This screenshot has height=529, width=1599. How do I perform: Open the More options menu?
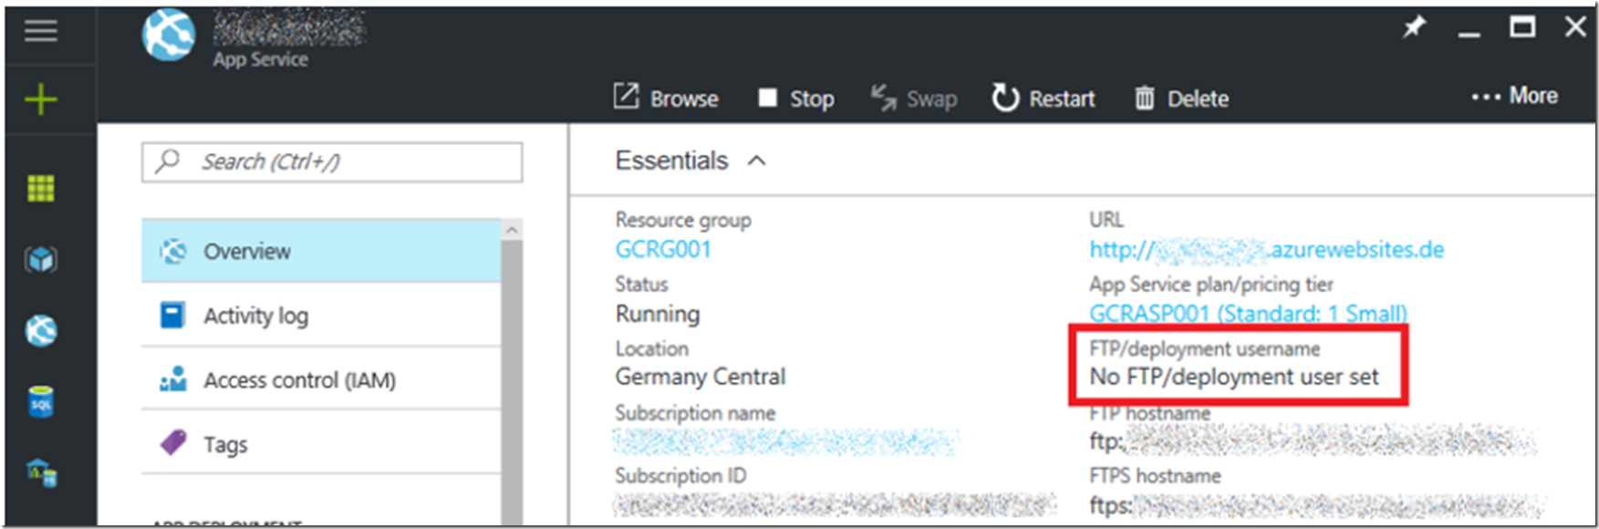[x=1514, y=96]
